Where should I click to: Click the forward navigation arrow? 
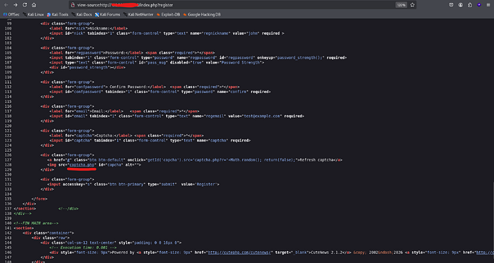point(16,5)
